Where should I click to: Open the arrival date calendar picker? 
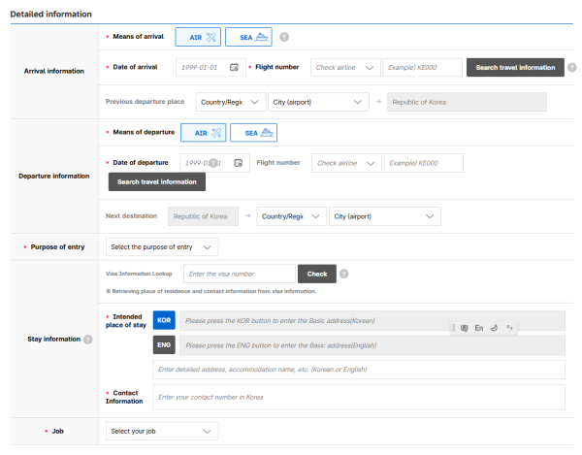234,67
